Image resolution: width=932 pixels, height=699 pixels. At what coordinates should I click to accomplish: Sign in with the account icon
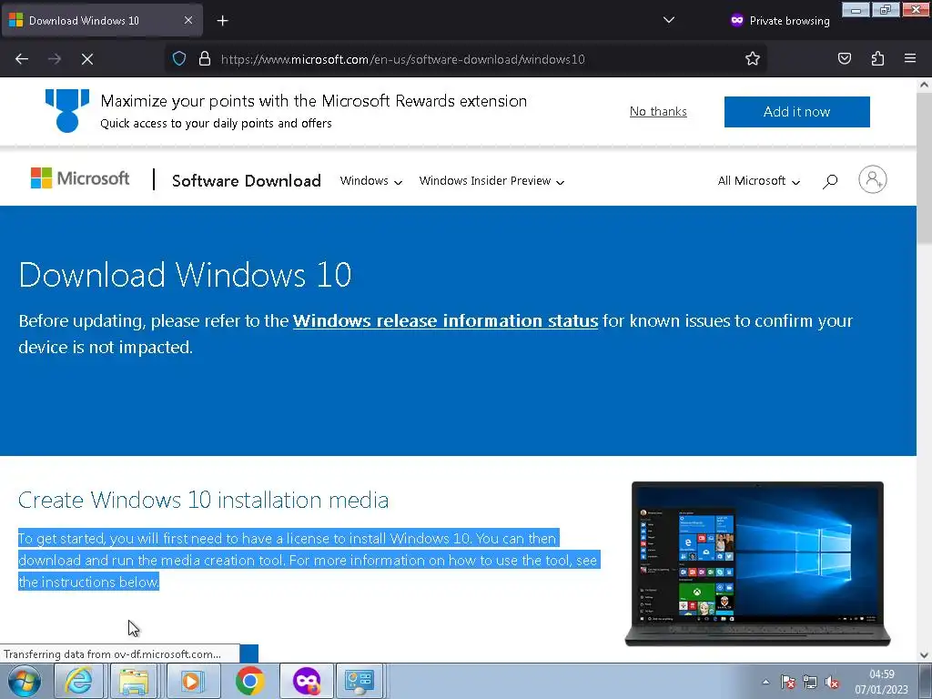pos(873,179)
